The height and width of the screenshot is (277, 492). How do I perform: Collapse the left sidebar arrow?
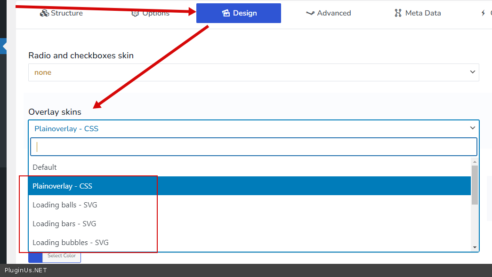coord(4,47)
